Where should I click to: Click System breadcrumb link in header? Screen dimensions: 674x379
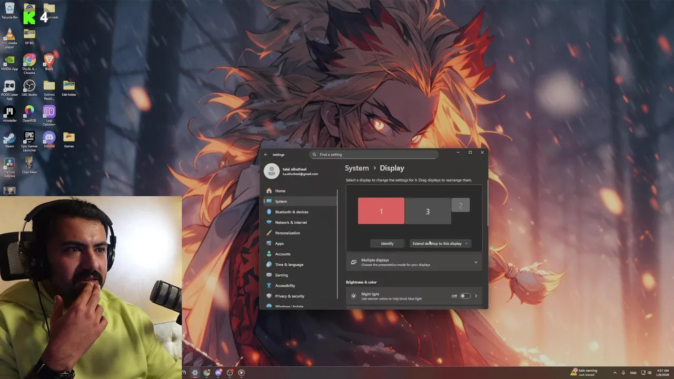pos(356,168)
